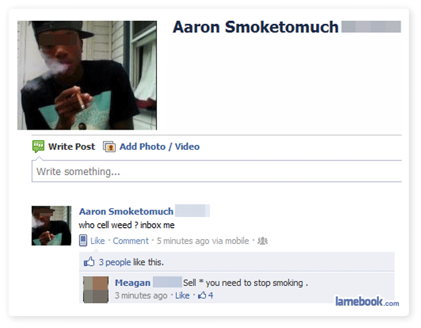Click the green Write Post speech bubble icon
Screen dimensions: 421x328
(x=38, y=146)
